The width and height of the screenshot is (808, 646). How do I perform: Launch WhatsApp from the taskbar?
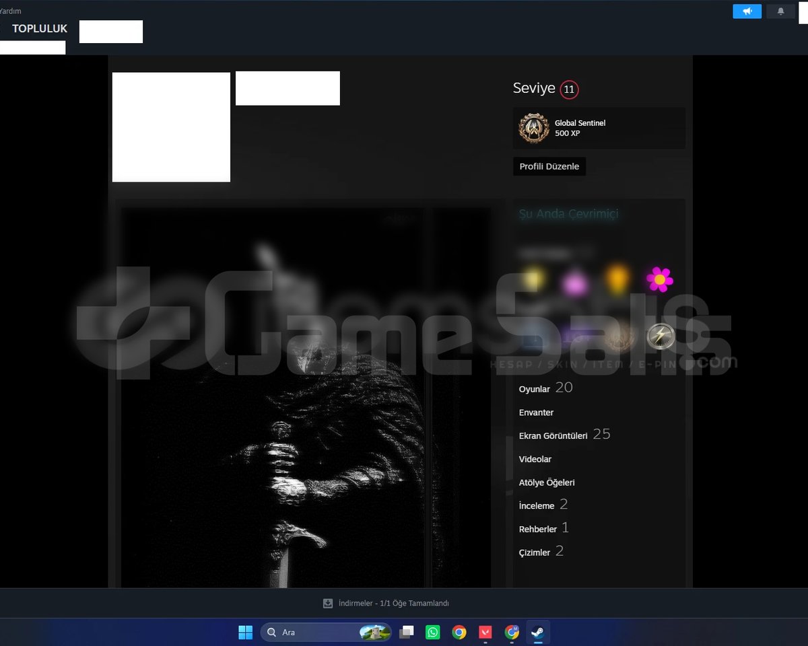click(432, 633)
